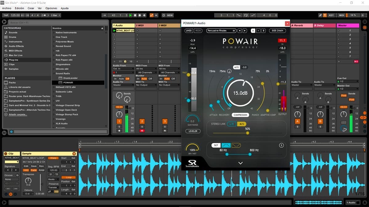The height and width of the screenshot is (207, 369).
Task: Click the POWAIR previous preset arrow
Action: point(240,31)
